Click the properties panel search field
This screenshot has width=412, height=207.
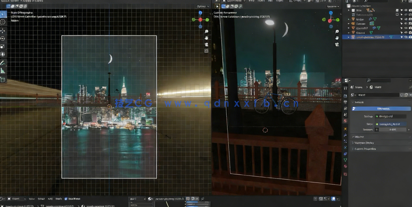point(386,81)
